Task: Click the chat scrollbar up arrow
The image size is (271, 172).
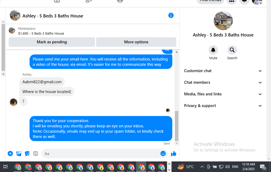Action: [177, 52]
